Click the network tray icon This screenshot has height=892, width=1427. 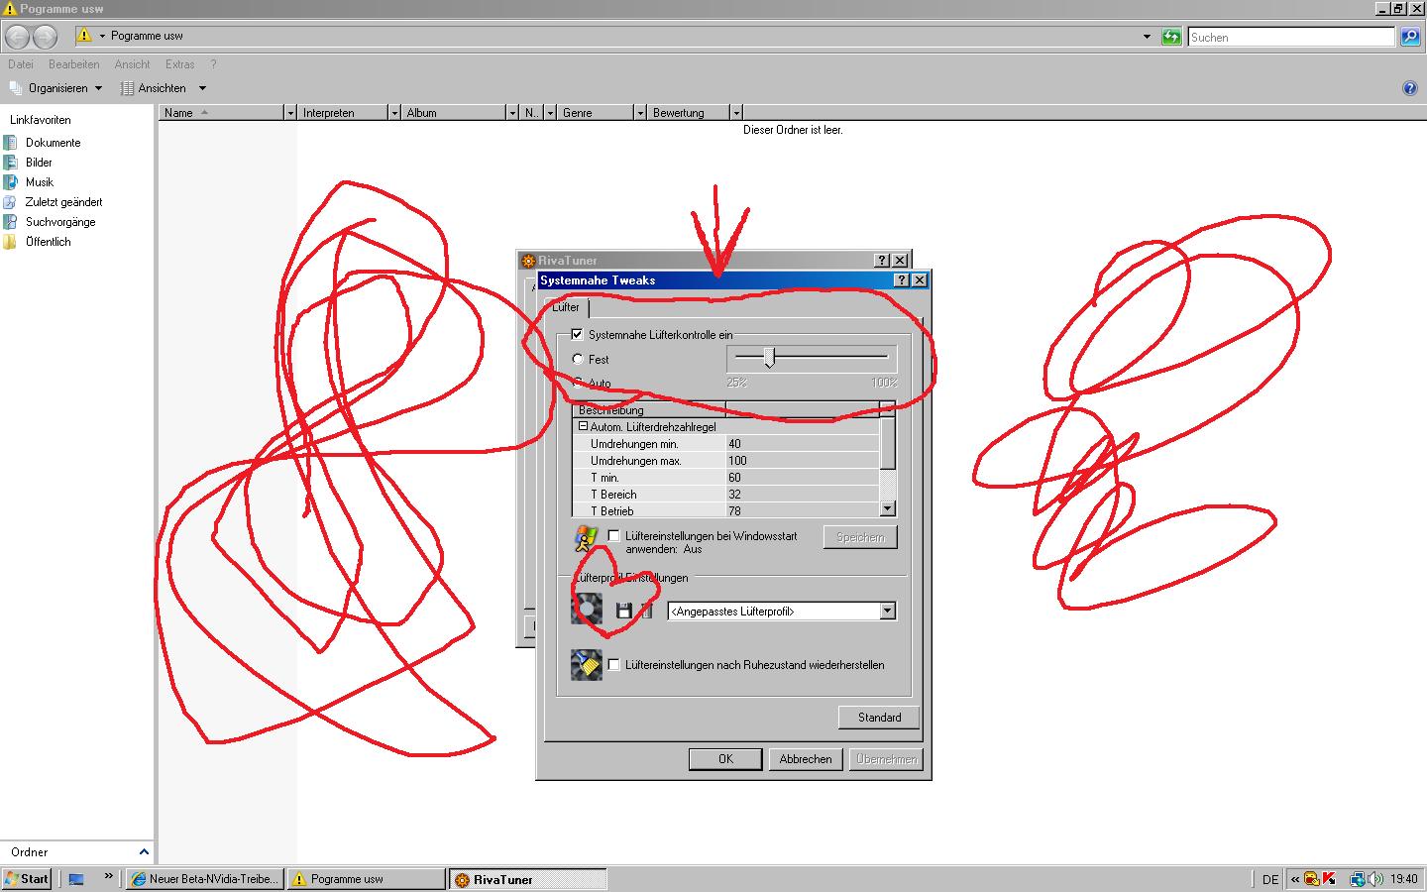point(1357,879)
